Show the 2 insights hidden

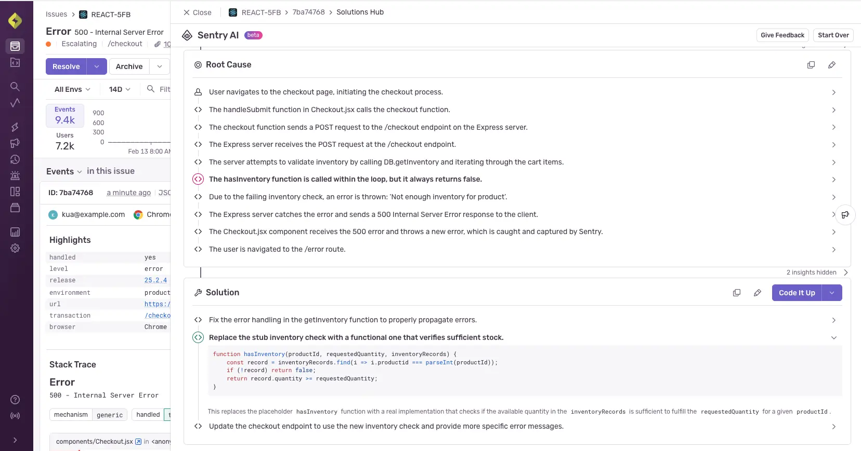coord(817,272)
